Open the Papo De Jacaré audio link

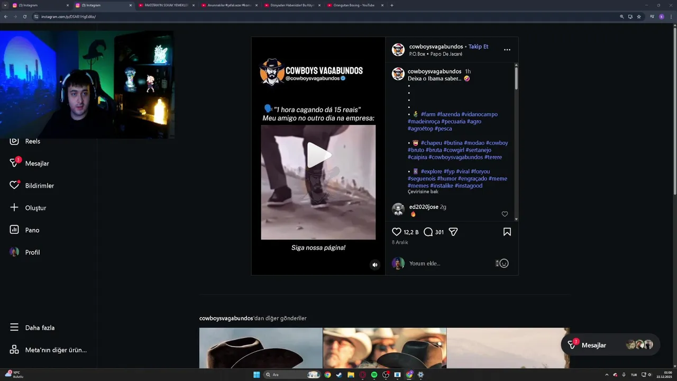coord(446,54)
